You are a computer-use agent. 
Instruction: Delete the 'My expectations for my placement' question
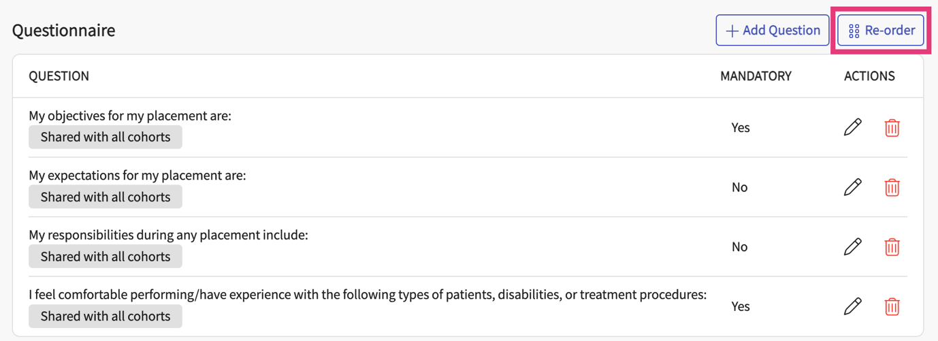[x=892, y=187]
